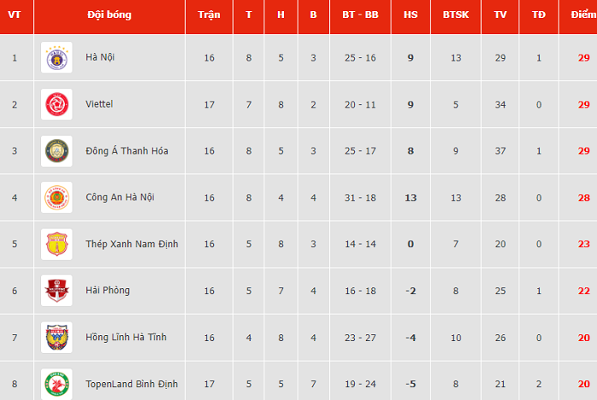
Task: Open the Hà Nội team name link
Action: click(100, 57)
